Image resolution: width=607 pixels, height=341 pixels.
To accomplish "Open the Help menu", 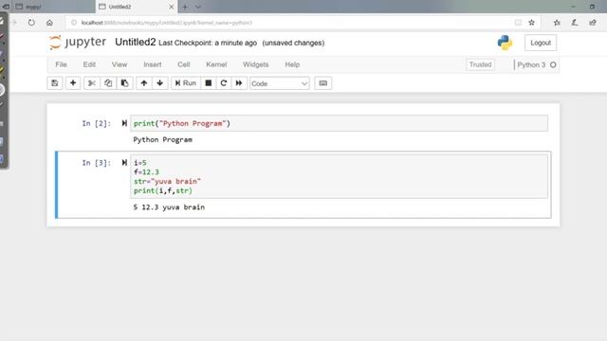I will (292, 64).
